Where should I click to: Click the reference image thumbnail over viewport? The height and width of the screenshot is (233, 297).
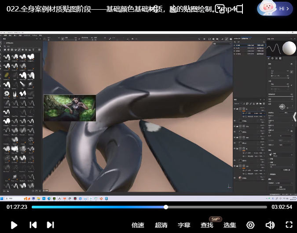pyautogui.click(x=70, y=108)
